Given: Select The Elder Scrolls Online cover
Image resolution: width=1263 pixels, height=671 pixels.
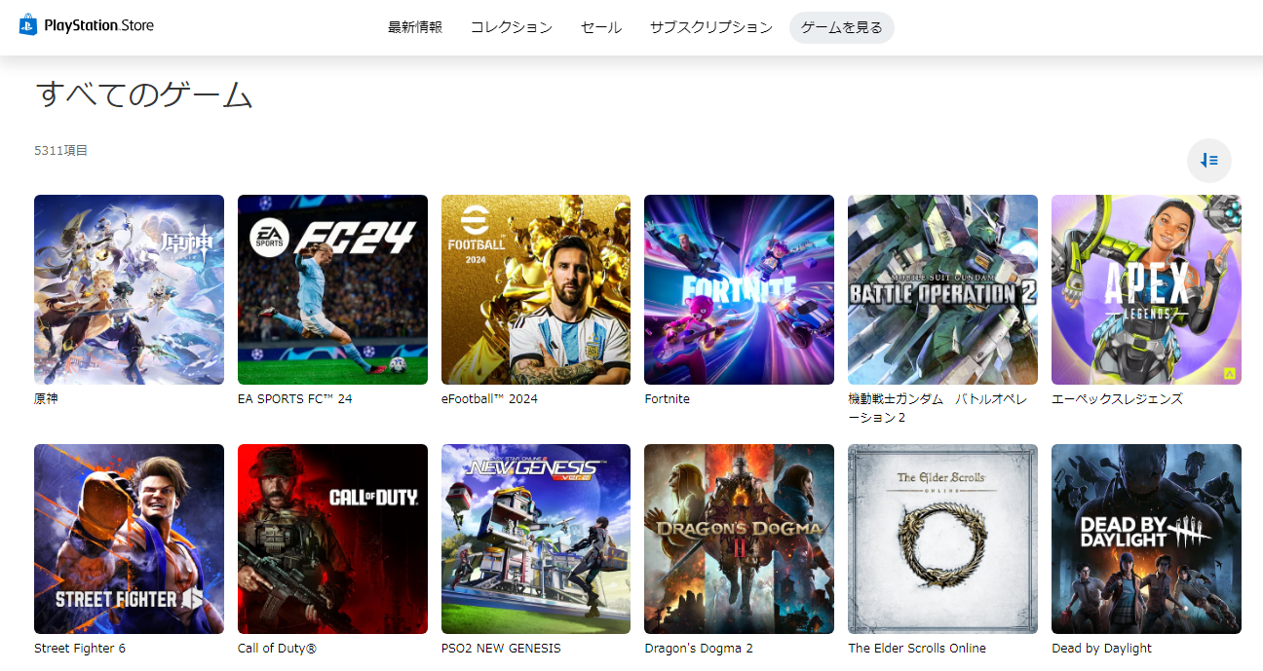Looking at the screenshot, I should 942,539.
